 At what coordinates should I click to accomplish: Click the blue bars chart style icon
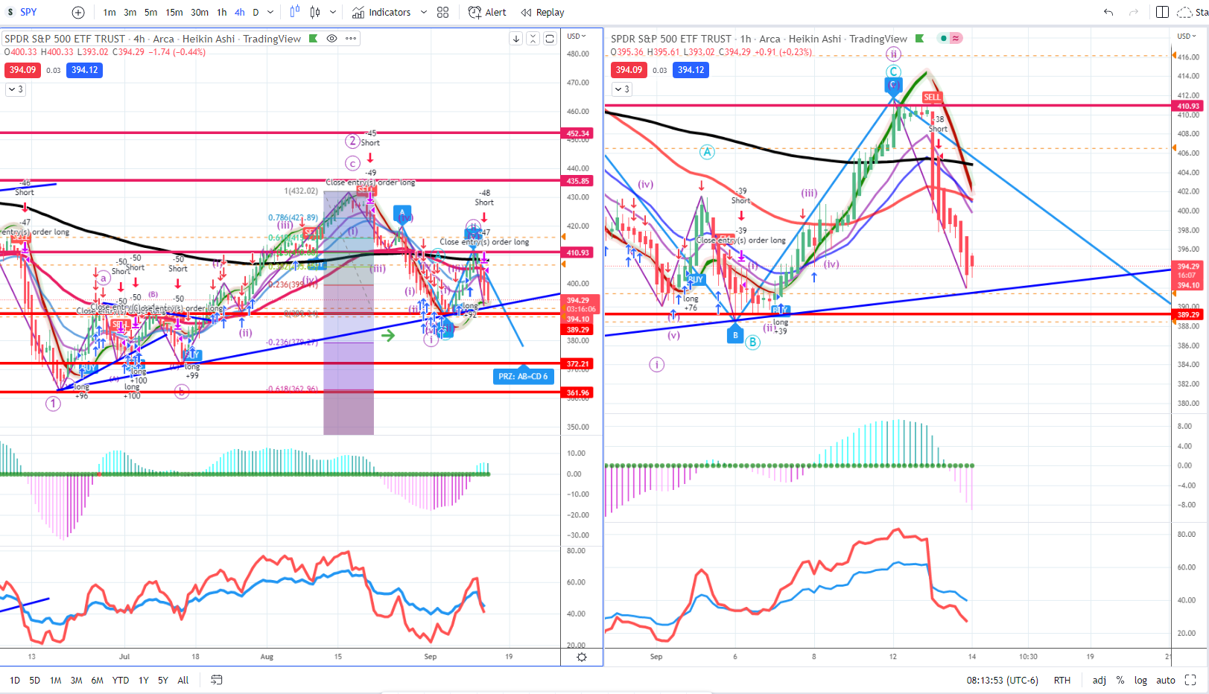[x=295, y=12]
